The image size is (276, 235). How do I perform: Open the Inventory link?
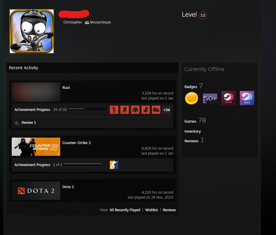tap(193, 131)
